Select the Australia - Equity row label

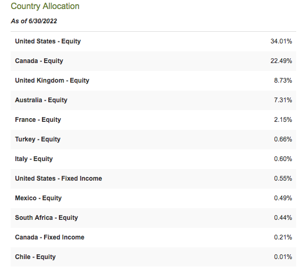point(41,100)
